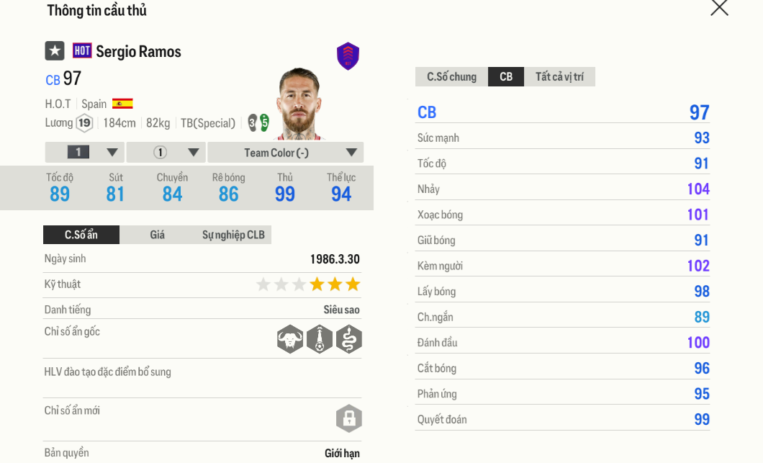The width and height of the screenshot is (763, 463).
Task: Expand the circled 1 level dropdown
Action: [x=166, y=153]
